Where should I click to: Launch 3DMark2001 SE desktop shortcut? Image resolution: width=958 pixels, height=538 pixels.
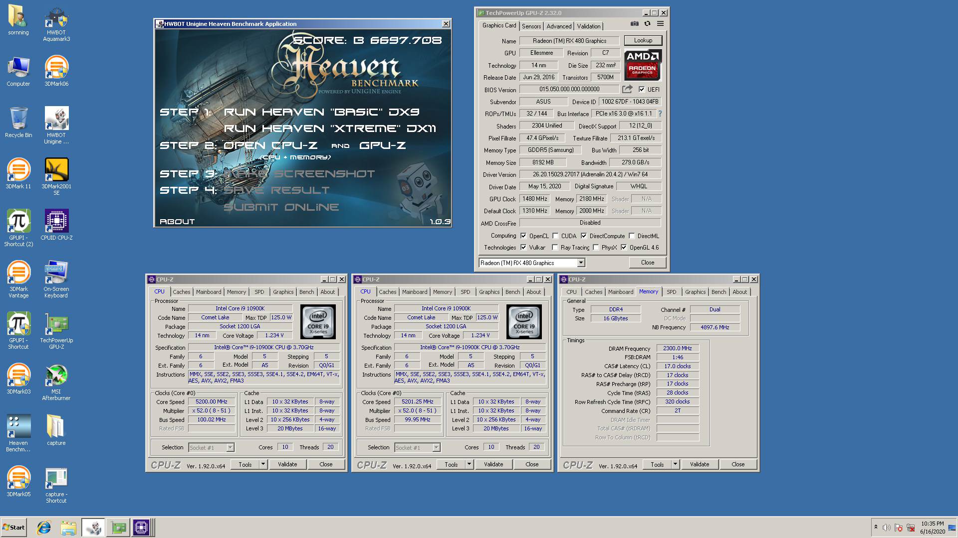click(56, 177)
